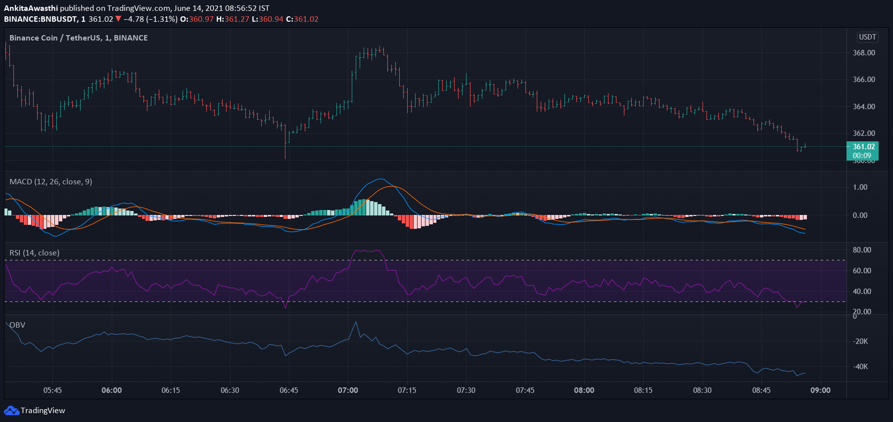Click the 07:30 time axis label
893x422 pixels.
tap(466, 390)
